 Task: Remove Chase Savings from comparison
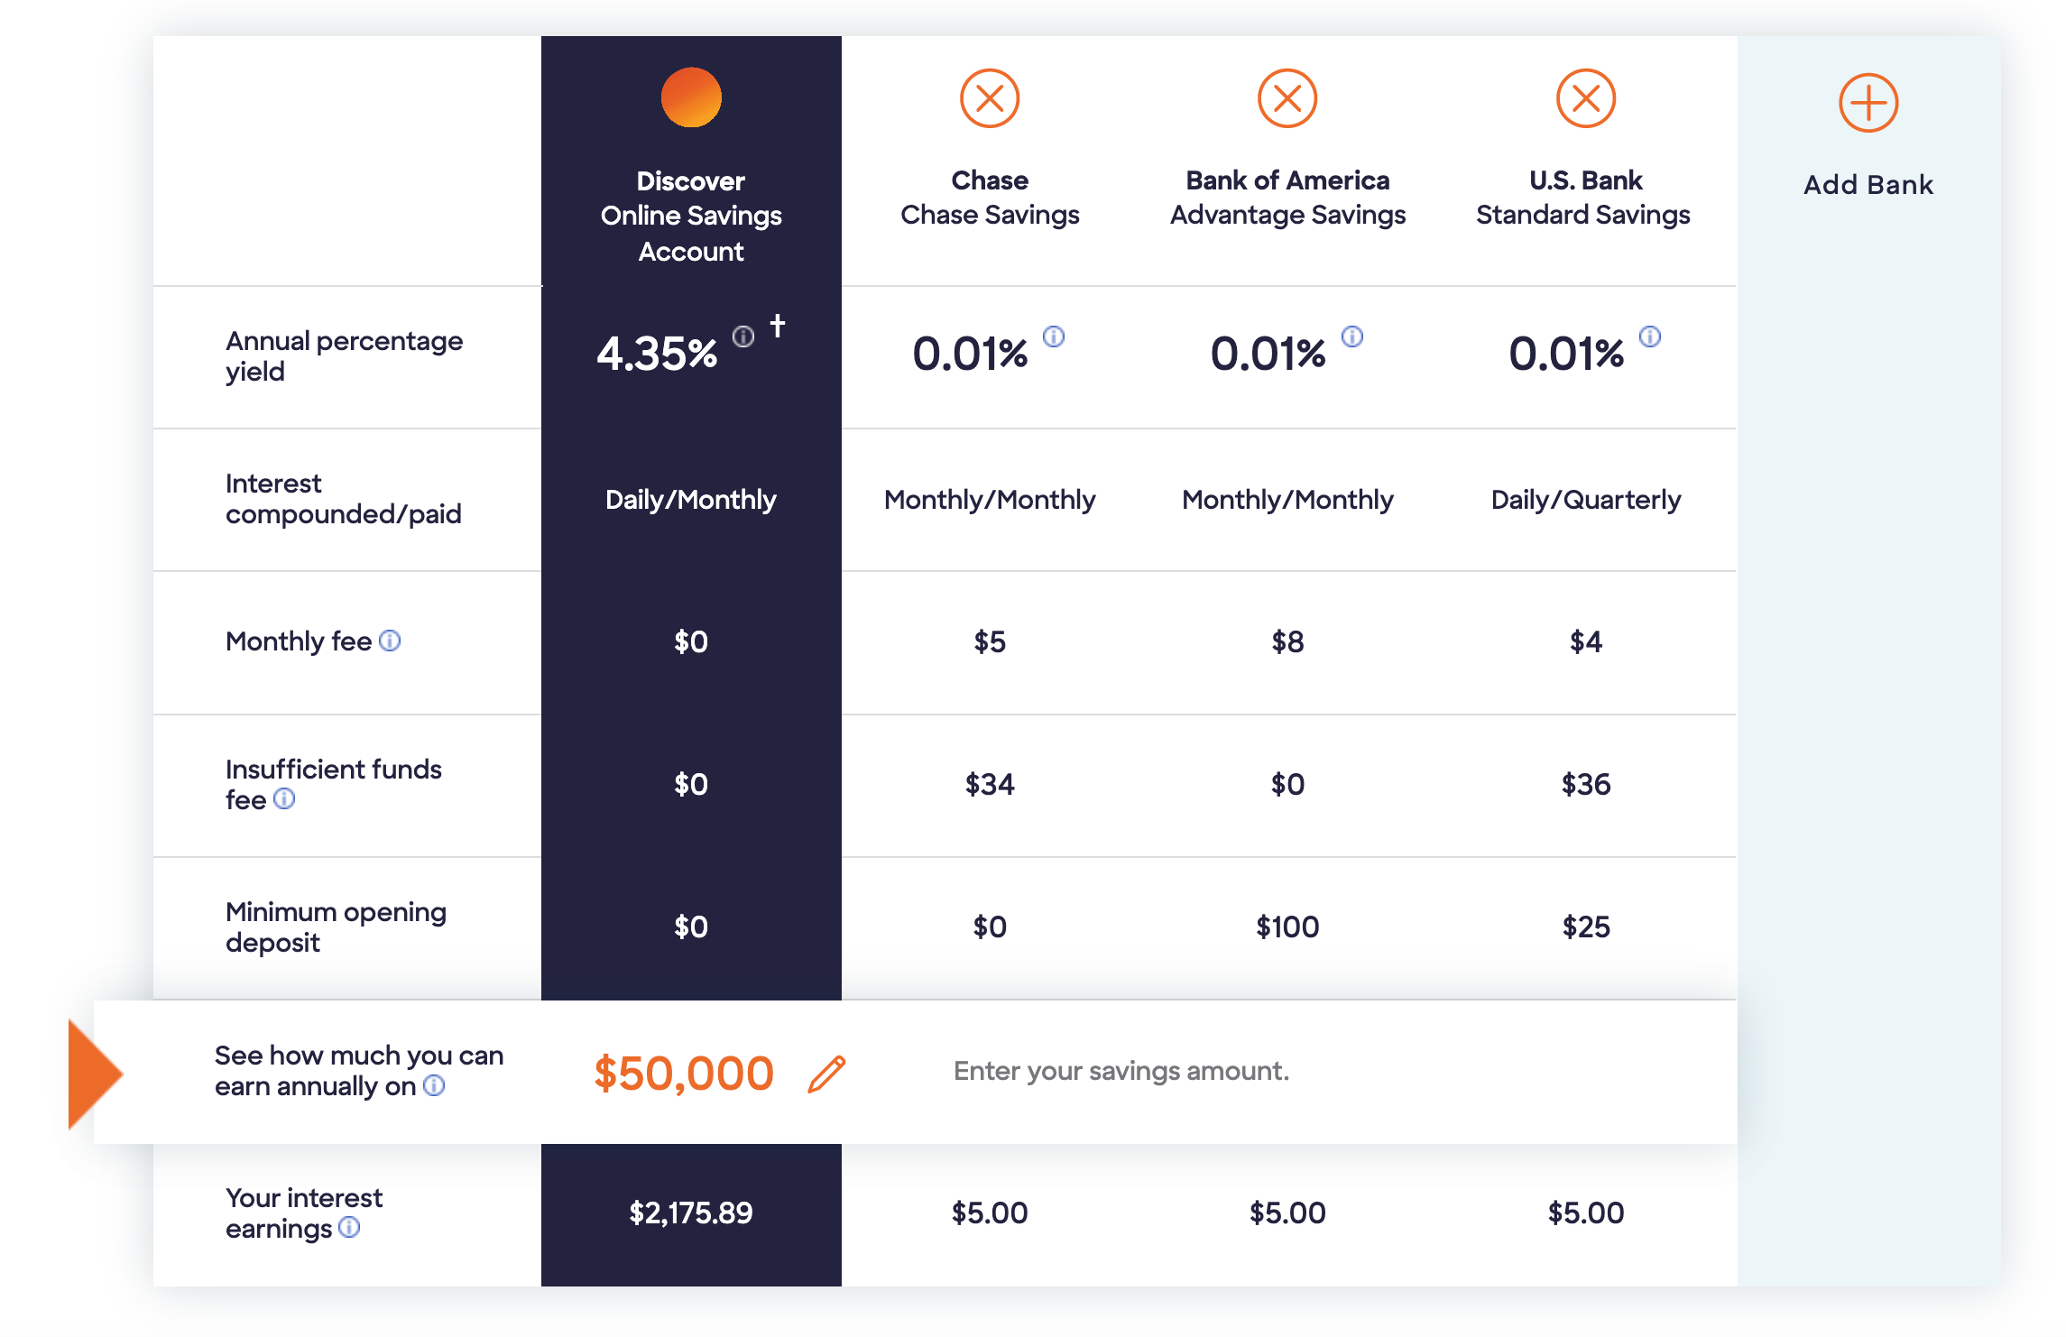click(x=990, y=98)
